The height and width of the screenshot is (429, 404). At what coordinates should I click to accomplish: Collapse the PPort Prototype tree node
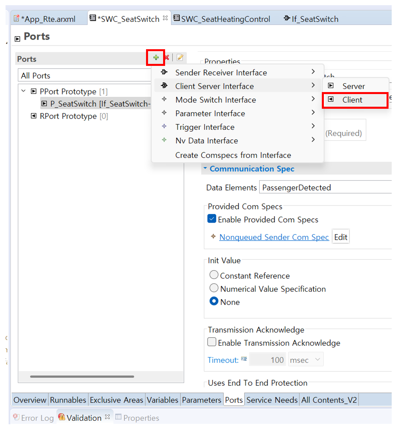tap(24, 91)
